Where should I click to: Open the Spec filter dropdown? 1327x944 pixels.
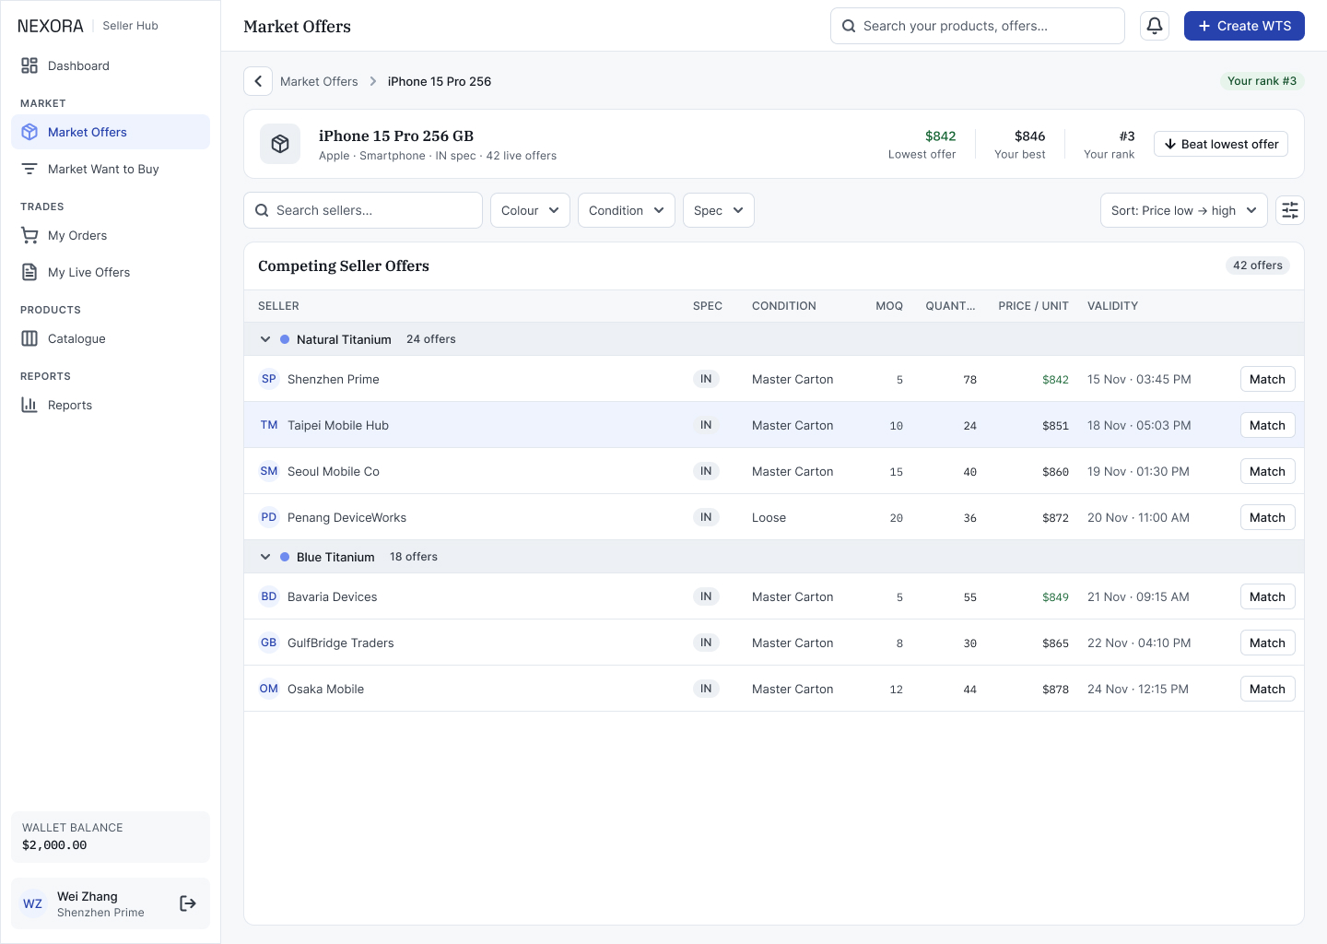tap(719, 210)
